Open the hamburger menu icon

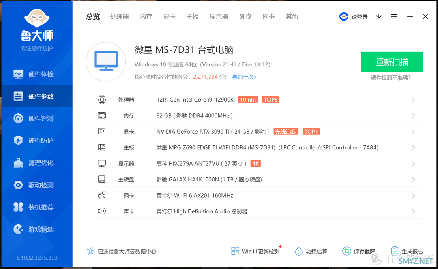pos(394,17)
